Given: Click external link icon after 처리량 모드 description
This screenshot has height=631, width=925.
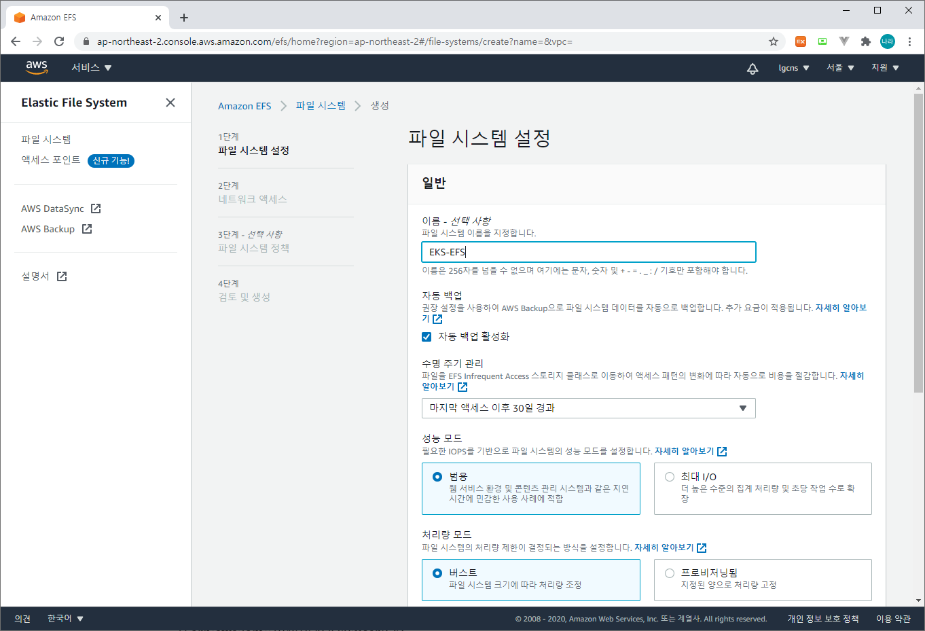Looking at the screenshot, I should click(702, 547).
